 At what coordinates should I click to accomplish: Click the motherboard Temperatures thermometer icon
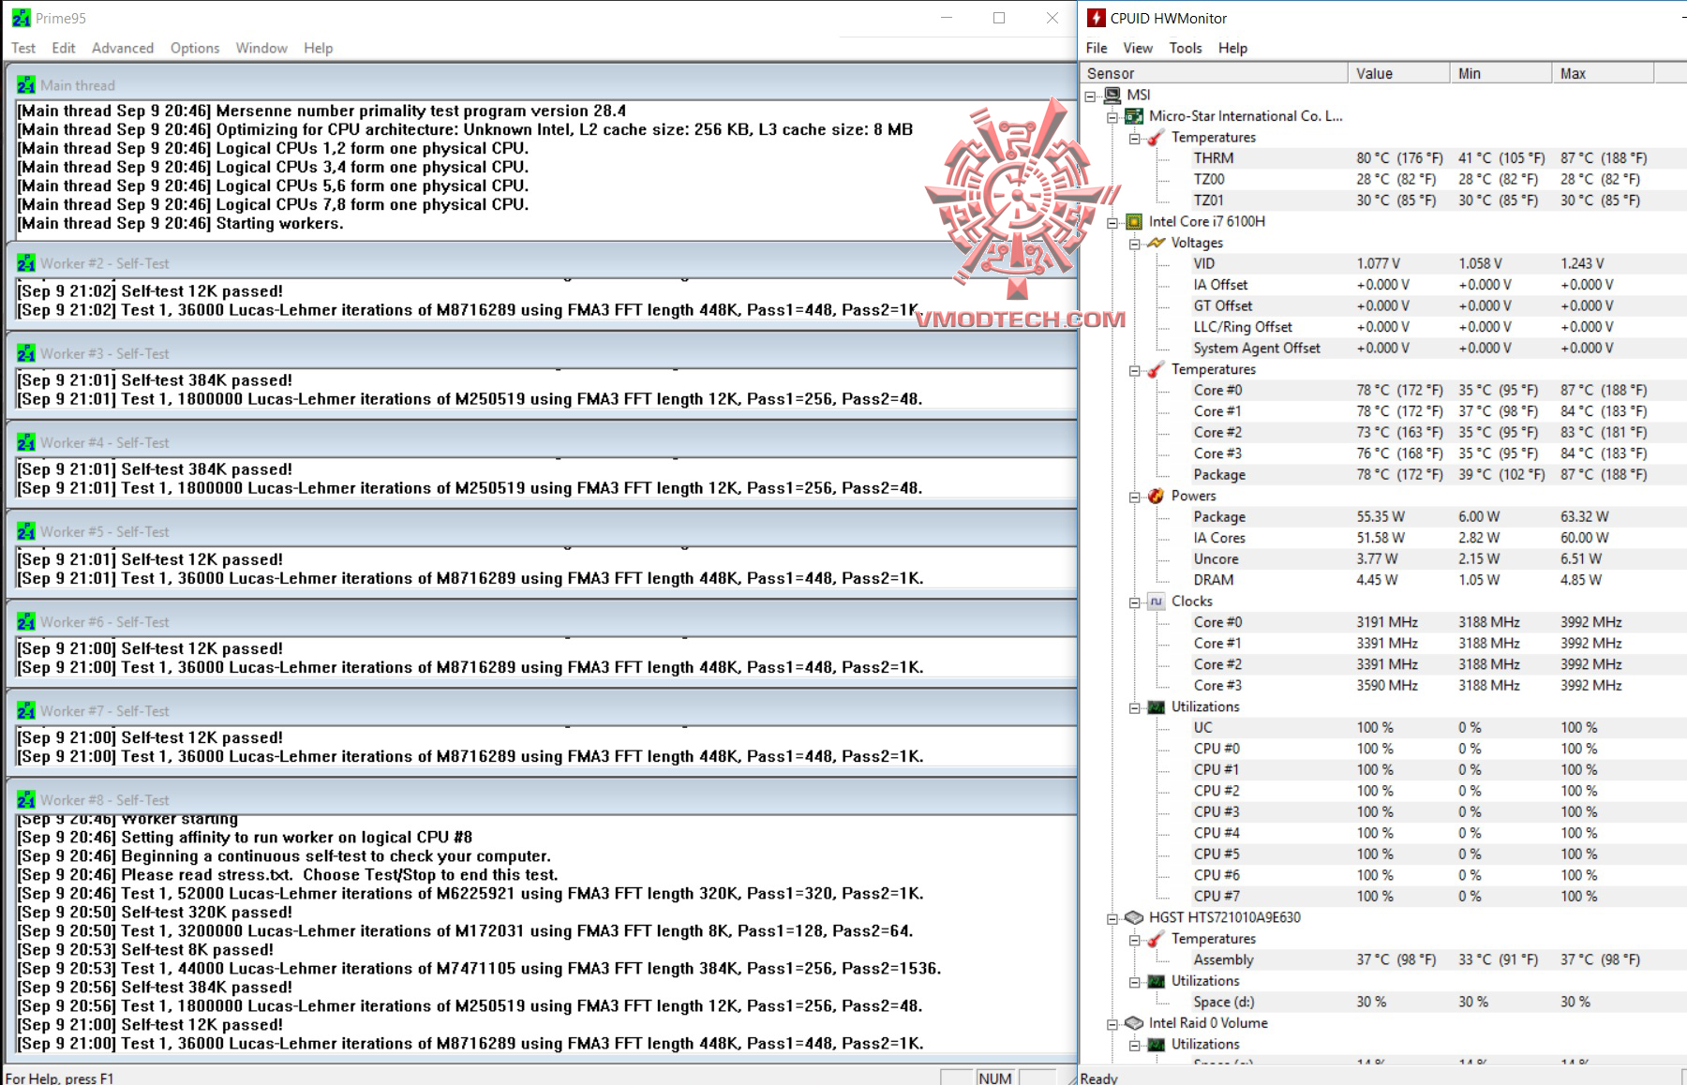point(1156,137)
